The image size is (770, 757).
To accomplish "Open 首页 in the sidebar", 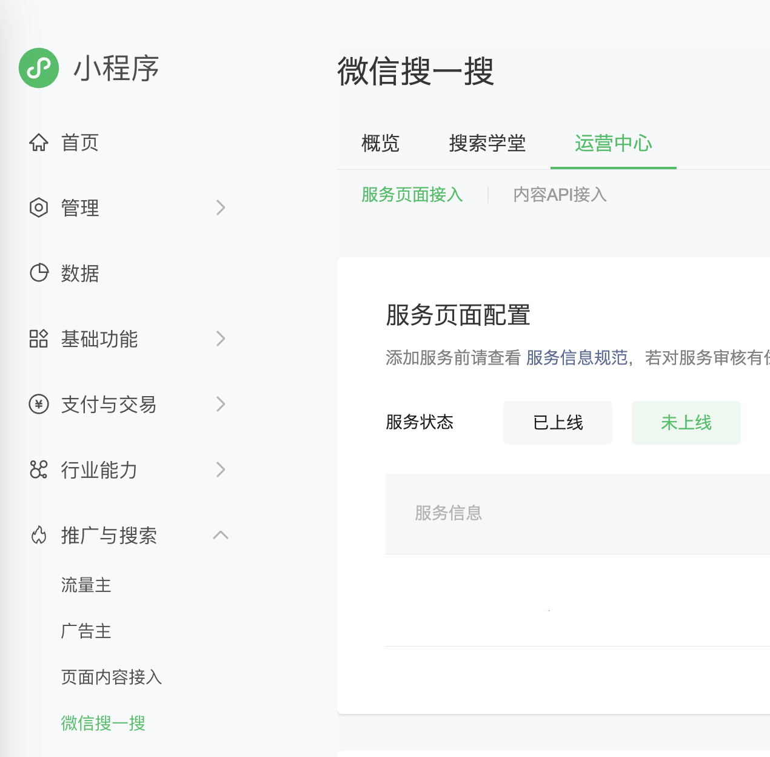I will [79, 143].
